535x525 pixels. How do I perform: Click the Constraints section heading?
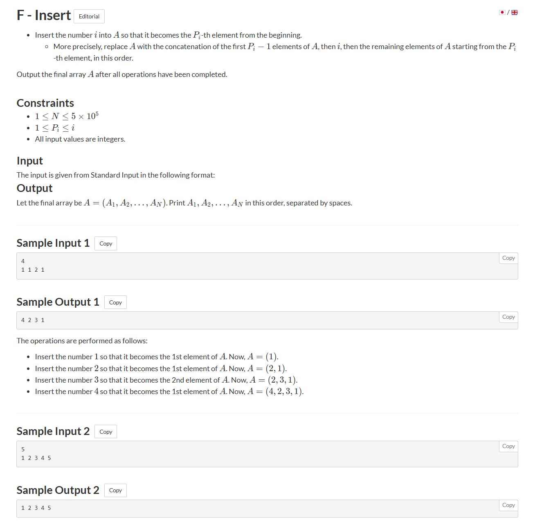point(45,103)
